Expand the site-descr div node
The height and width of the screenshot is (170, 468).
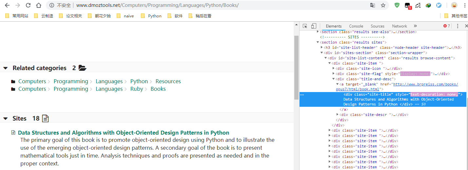[x=338, y=115]
